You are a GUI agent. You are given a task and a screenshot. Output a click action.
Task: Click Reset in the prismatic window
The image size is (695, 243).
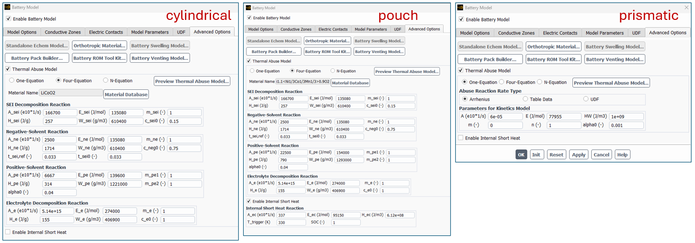557,155
